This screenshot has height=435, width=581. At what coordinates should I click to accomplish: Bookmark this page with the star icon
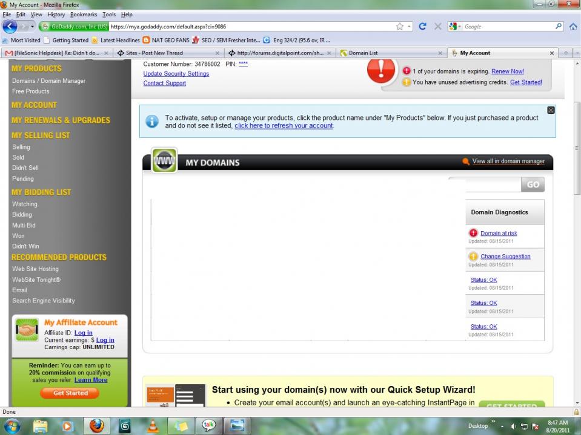(x=399, y=26)
